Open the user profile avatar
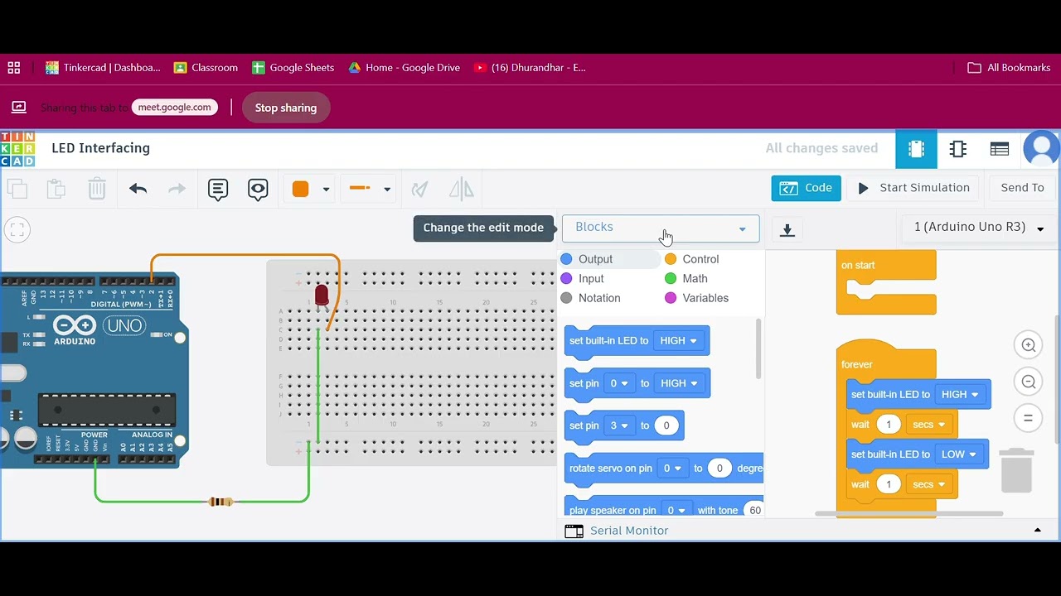The width and height of the screenshot is (1061, 596). point(1042,149)
